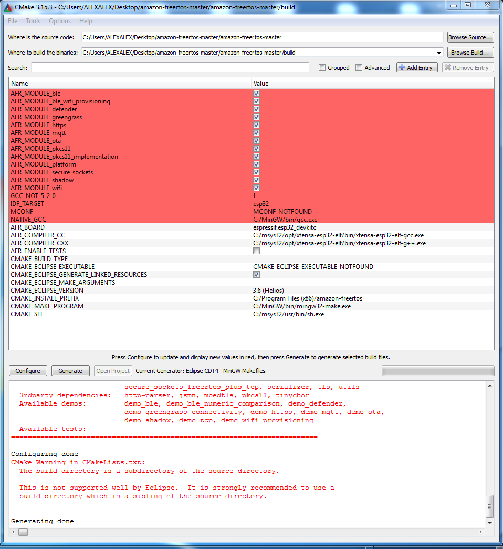Select AFR_MODULE_secure_sockets entry name
This screenshot has height=549, width=503.
52,172
